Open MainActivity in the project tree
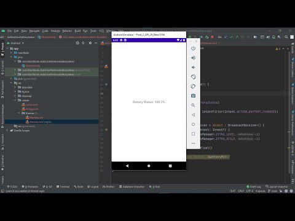The image size is (295, 221). pos(31,66)
